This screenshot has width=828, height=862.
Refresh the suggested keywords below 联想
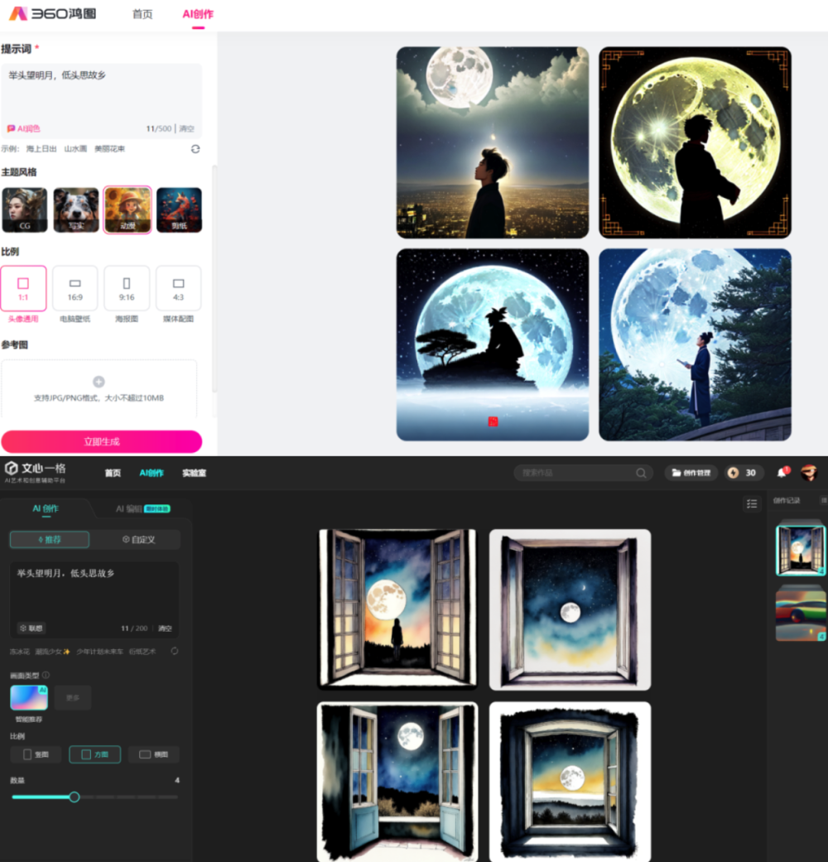point(174,651)
